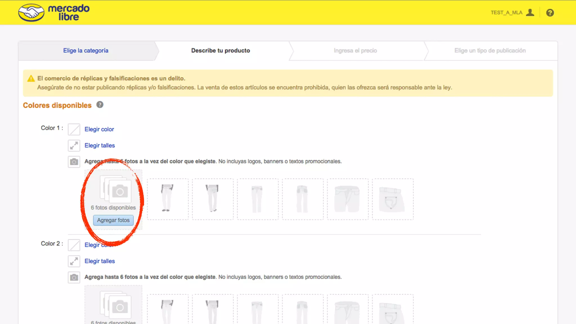Click help icon beside Colores disponibles

(x=100, y=105)
